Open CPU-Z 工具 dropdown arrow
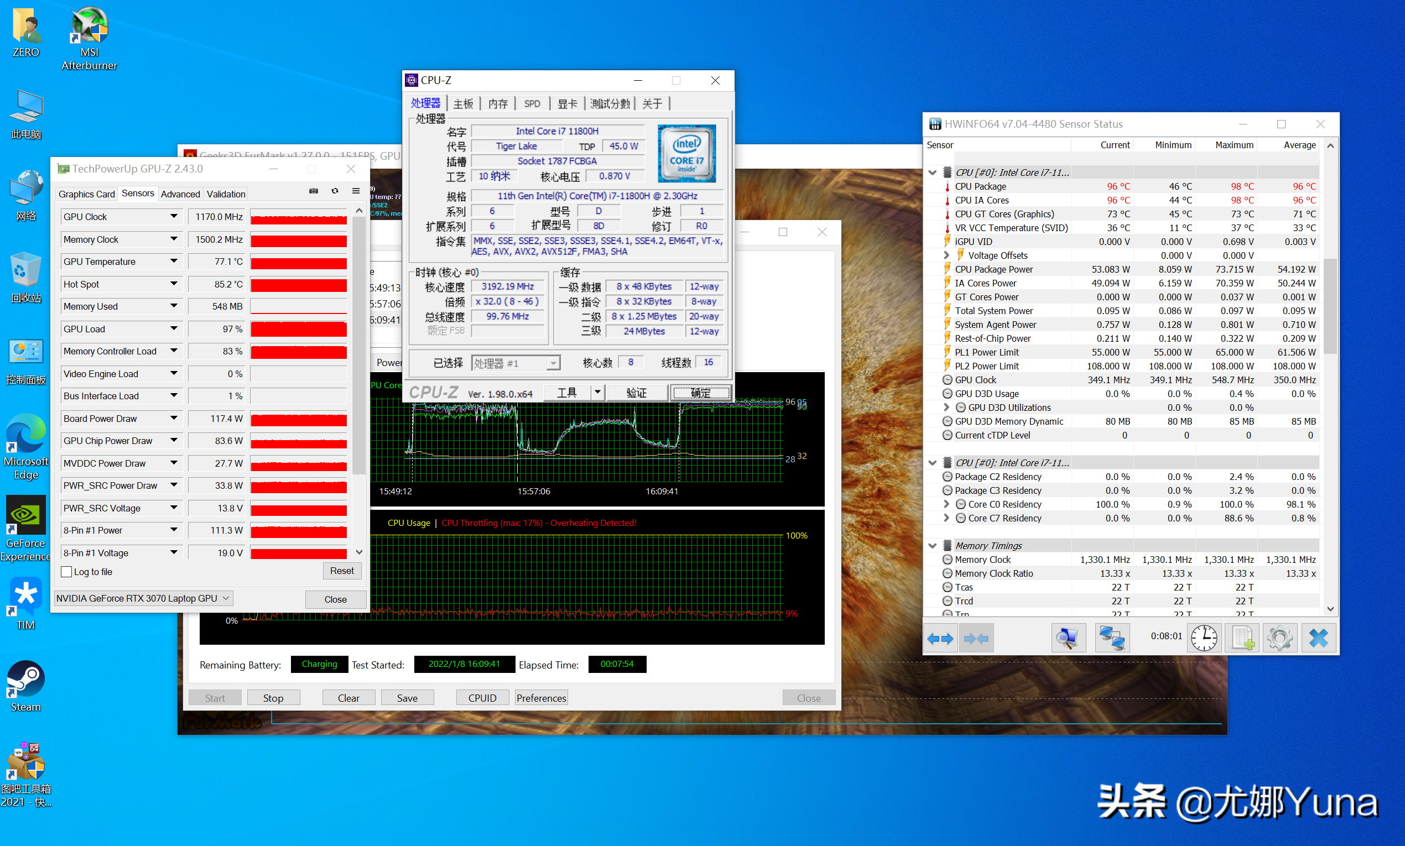Screen dimensions: 1405x846 (597, 392)
